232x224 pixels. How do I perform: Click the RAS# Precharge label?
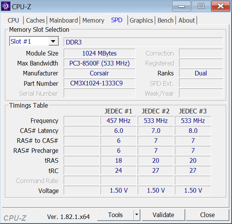point(36,151)
